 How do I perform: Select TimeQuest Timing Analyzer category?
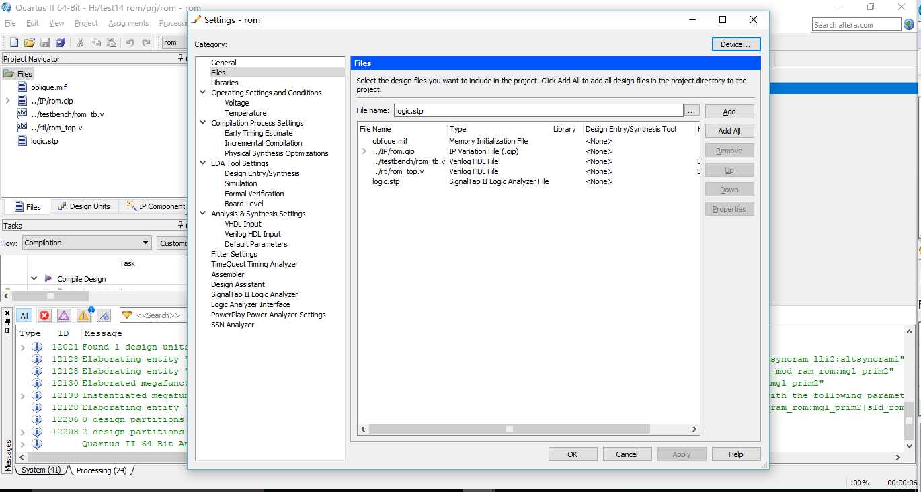coord(255,264)
